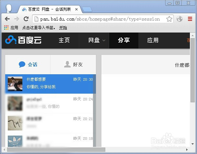197x154 pixels.
Task: Click message preview 你懂的, 分享给我
Action: point(41,87)
